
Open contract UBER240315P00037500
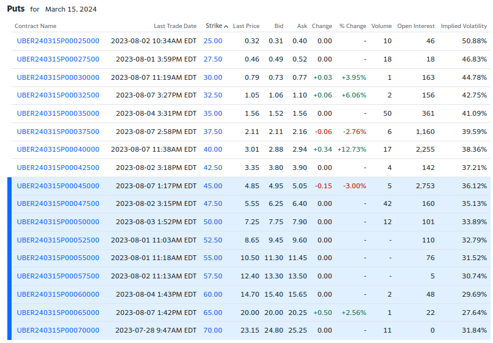[58, 132]
